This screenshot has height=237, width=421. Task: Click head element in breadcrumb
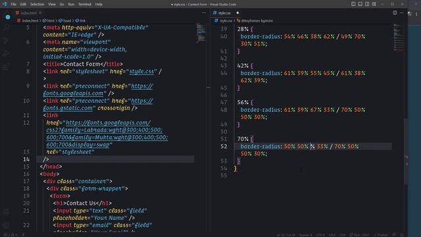coord(67,20)
